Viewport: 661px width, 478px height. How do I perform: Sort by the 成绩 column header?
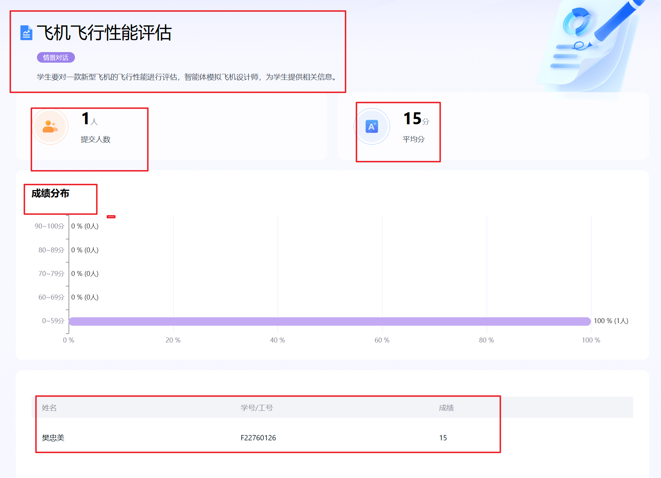tap(446, 408)
